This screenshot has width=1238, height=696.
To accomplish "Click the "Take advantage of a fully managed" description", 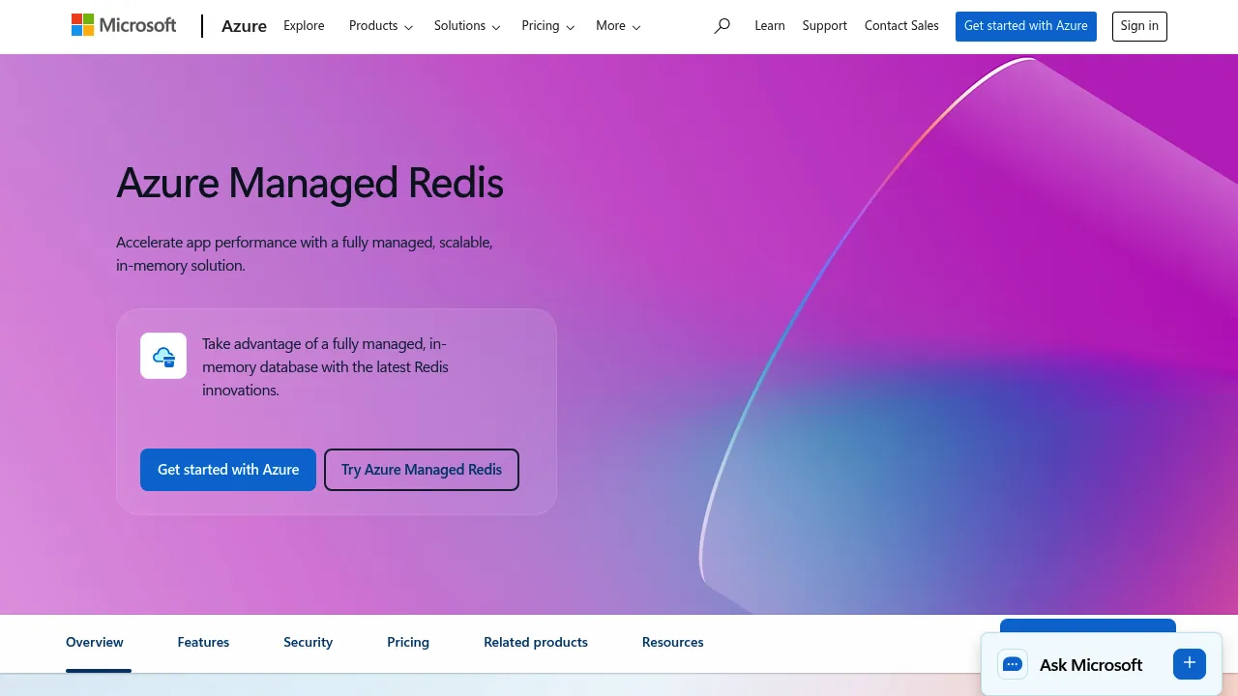I will click(x=325, y=367).
